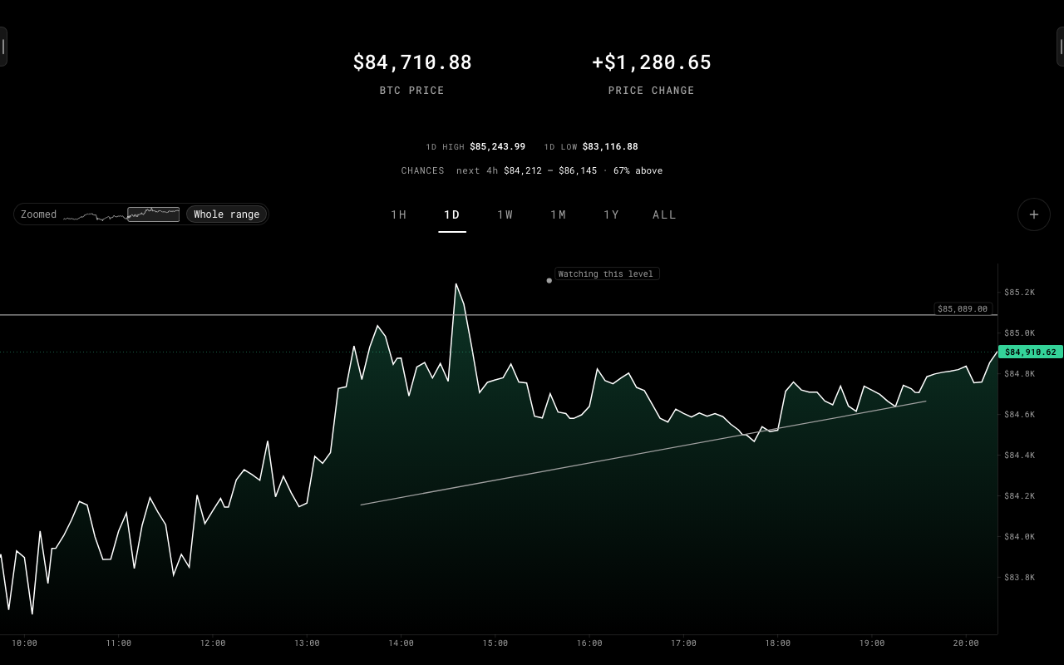Switch to the 1W time range
This screenshot has height=665, width=1064.
505,214
